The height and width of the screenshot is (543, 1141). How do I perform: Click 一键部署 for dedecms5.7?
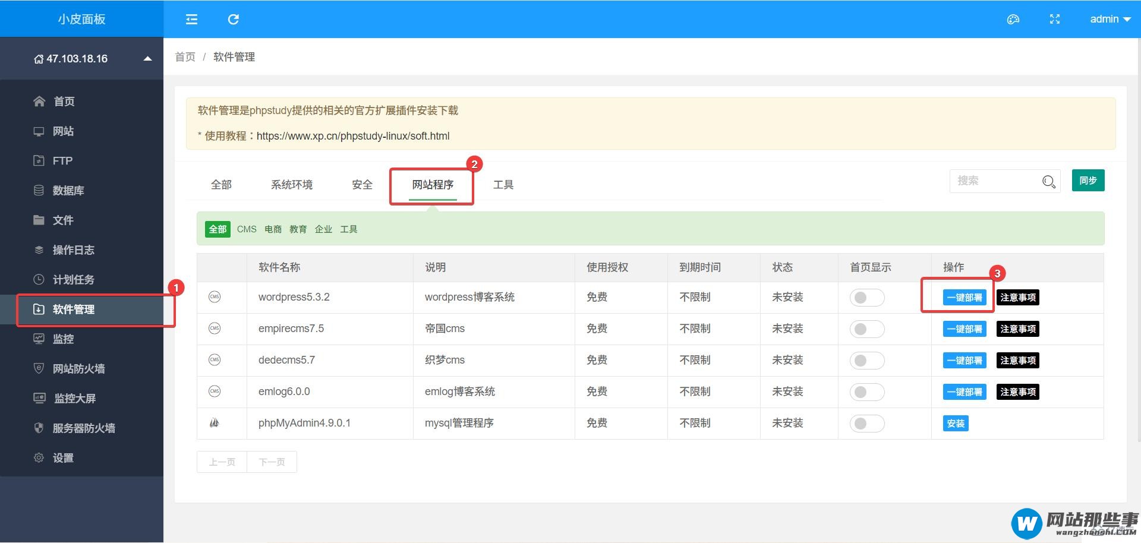click(x=965, y=361)
